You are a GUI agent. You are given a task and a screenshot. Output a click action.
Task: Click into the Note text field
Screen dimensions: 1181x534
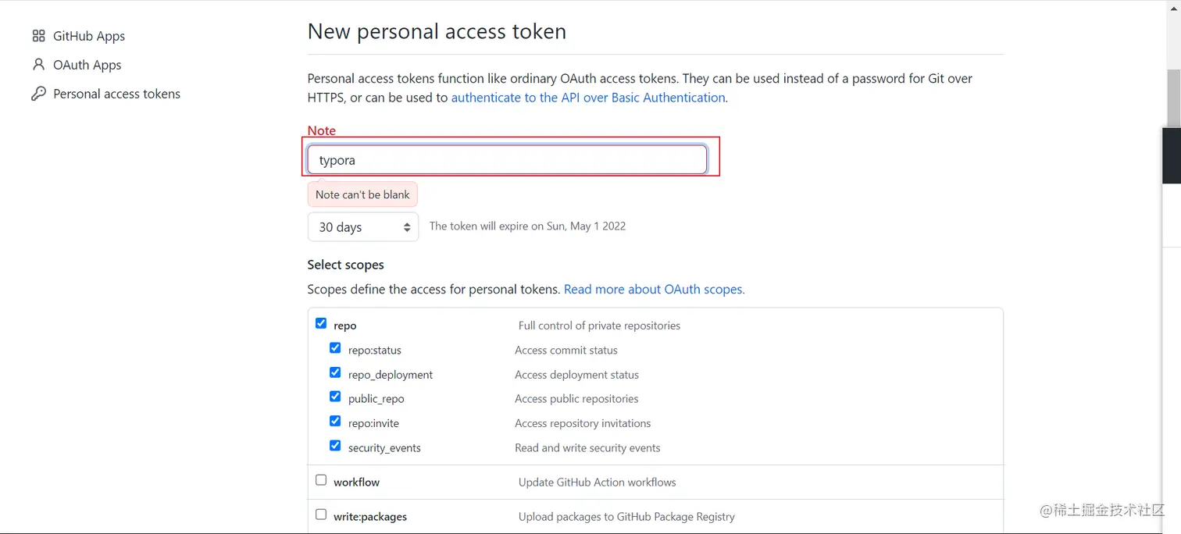click(507, 160)
